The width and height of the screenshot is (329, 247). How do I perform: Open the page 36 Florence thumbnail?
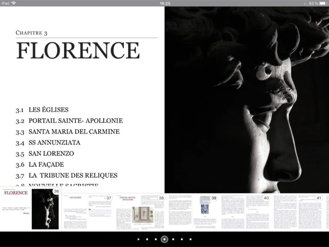pos(31,209)
